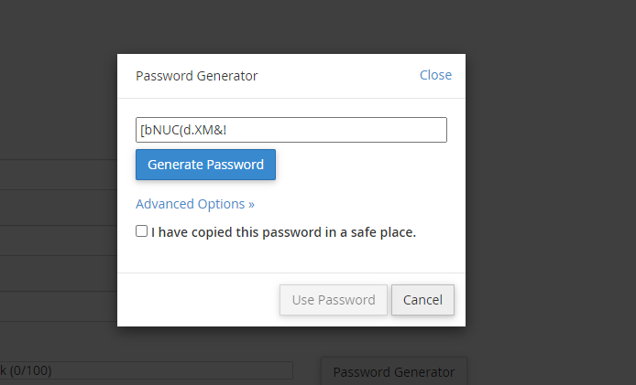The height and width of the screenshot is (385, 636).
Task: Click the word "Generate" on the blue button
Action: tap(176, 165)
